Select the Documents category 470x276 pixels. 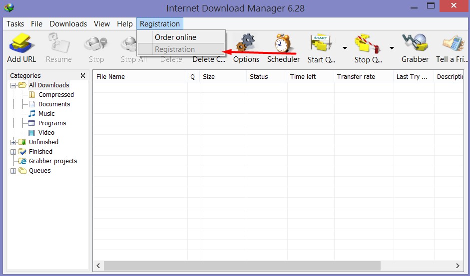coord(54,104)
